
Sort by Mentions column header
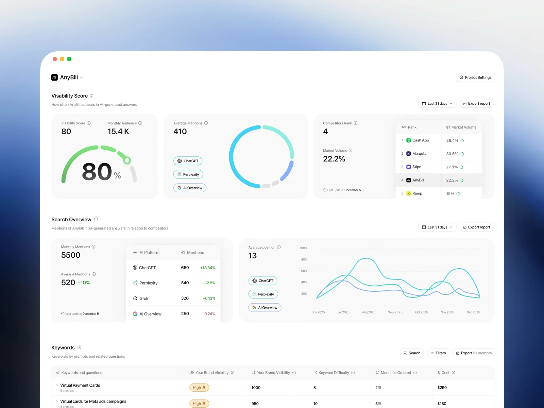192,253
